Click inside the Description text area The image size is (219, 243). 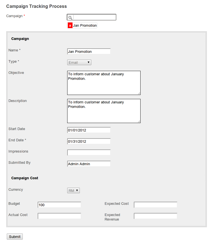(x=104, y=111)
